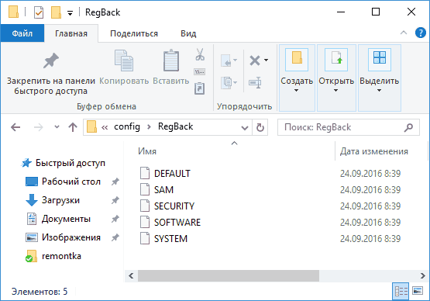Click the scroll right arrow
Viewport: 430px width, 301px height.
click(x=422, y=275)
